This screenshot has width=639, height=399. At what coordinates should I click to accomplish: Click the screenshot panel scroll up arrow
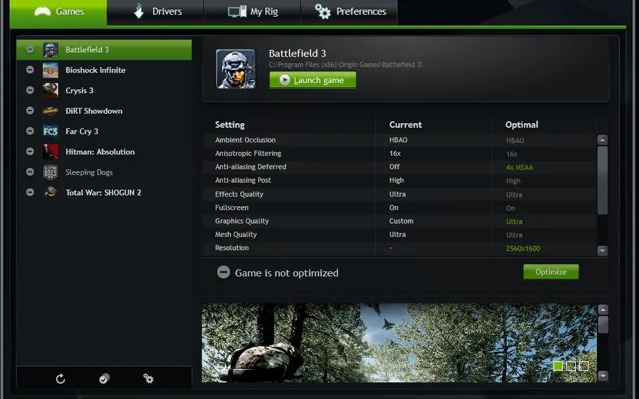(x=603, y=310)
